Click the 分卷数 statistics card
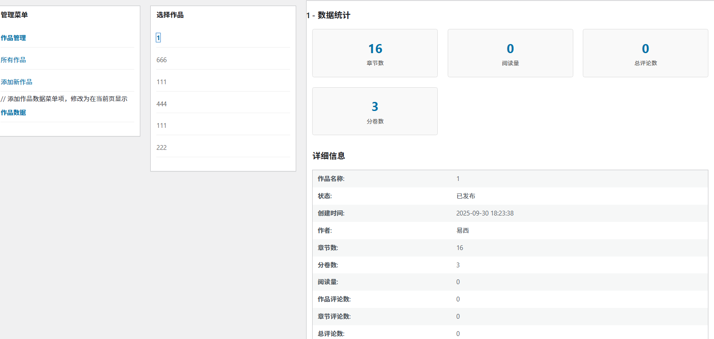 (x=375, y=111)
